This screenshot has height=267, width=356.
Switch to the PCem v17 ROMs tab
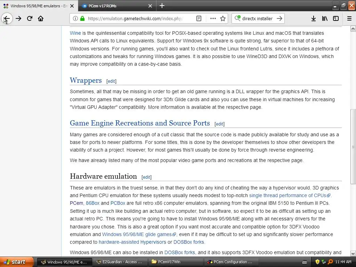click(117, 6)
